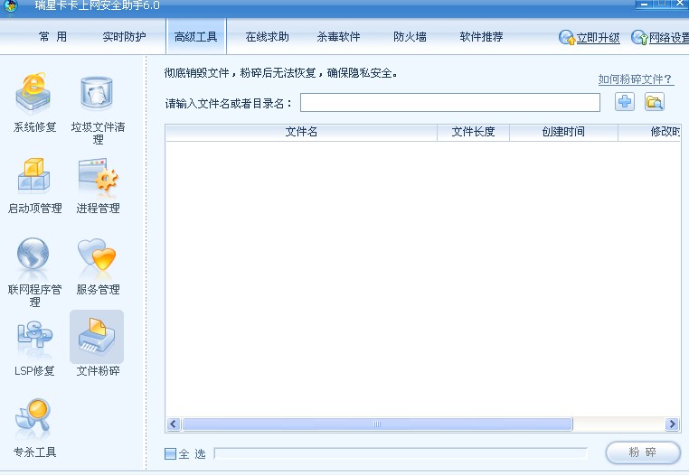Image resolution: width=689 pixels, height=475 pixels.
Task: Open the 如何粉碎文件? help link
Action: pos(636,79)
